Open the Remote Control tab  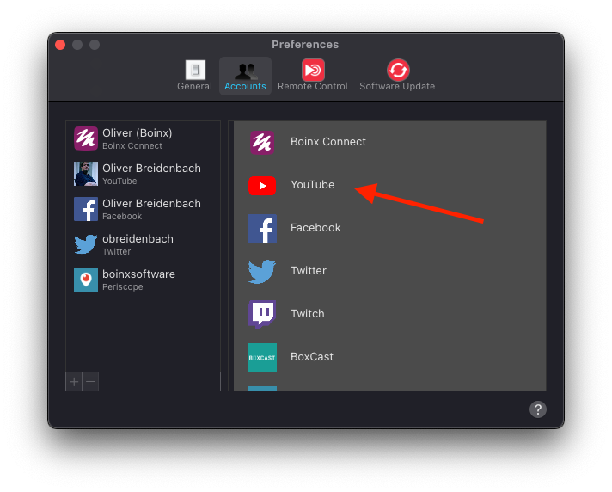[x=312, y=76]
